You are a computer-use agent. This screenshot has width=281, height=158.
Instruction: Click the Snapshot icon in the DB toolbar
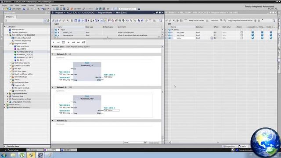pos(207,21)
